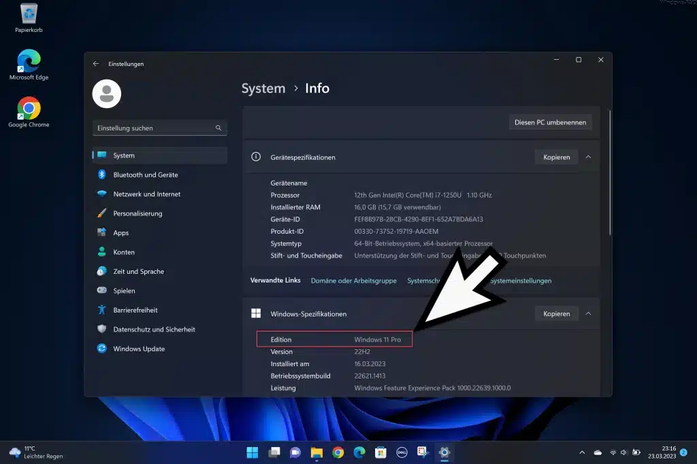
Task: Open Chrome from the taskbar
Action: click(338, 452)
